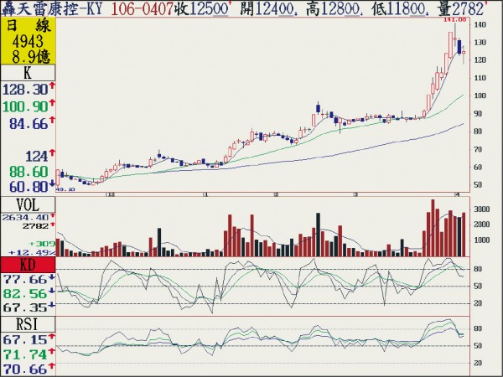
Task: Click the 3000 volume axis label
Action: tap(482, 209)
